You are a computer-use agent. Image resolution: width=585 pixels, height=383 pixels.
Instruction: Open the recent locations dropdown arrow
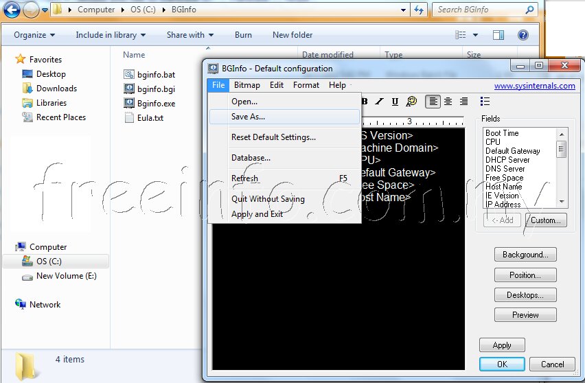[x=45, y=10]
